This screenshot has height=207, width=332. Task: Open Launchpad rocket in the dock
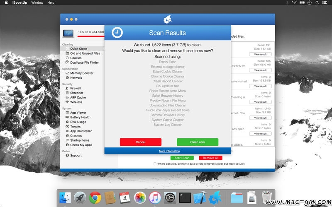pos(80,198)
